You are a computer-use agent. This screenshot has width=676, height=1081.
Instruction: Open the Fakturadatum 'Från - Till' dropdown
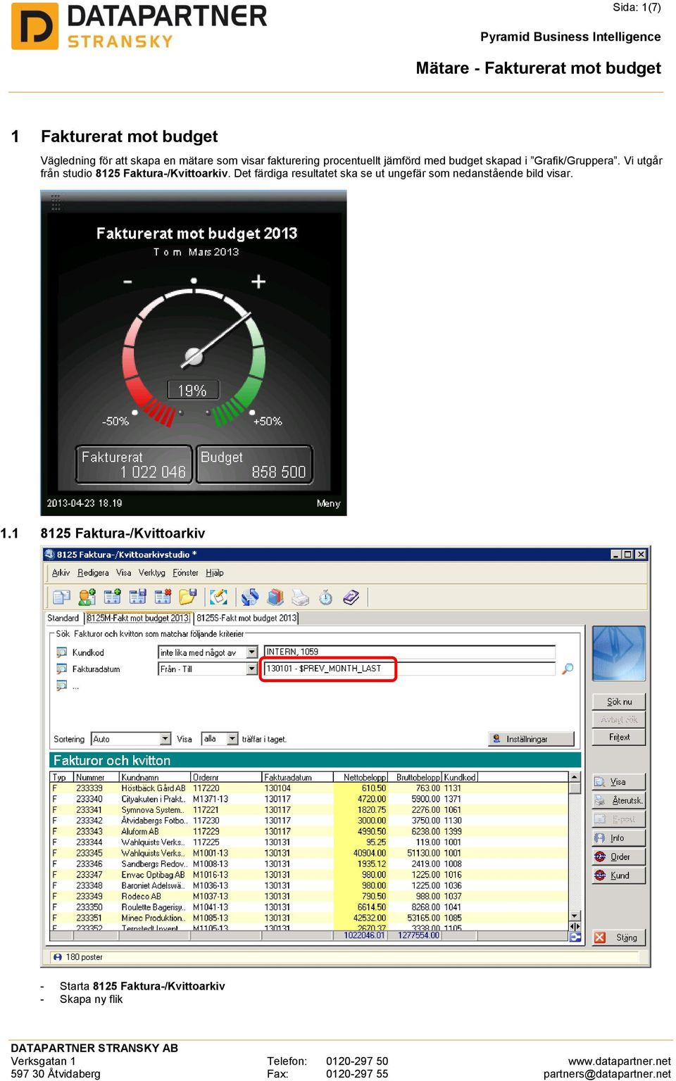(252, 669)
